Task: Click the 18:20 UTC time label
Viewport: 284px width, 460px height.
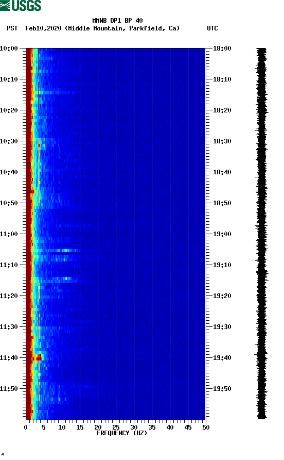Action: [222, 110]
